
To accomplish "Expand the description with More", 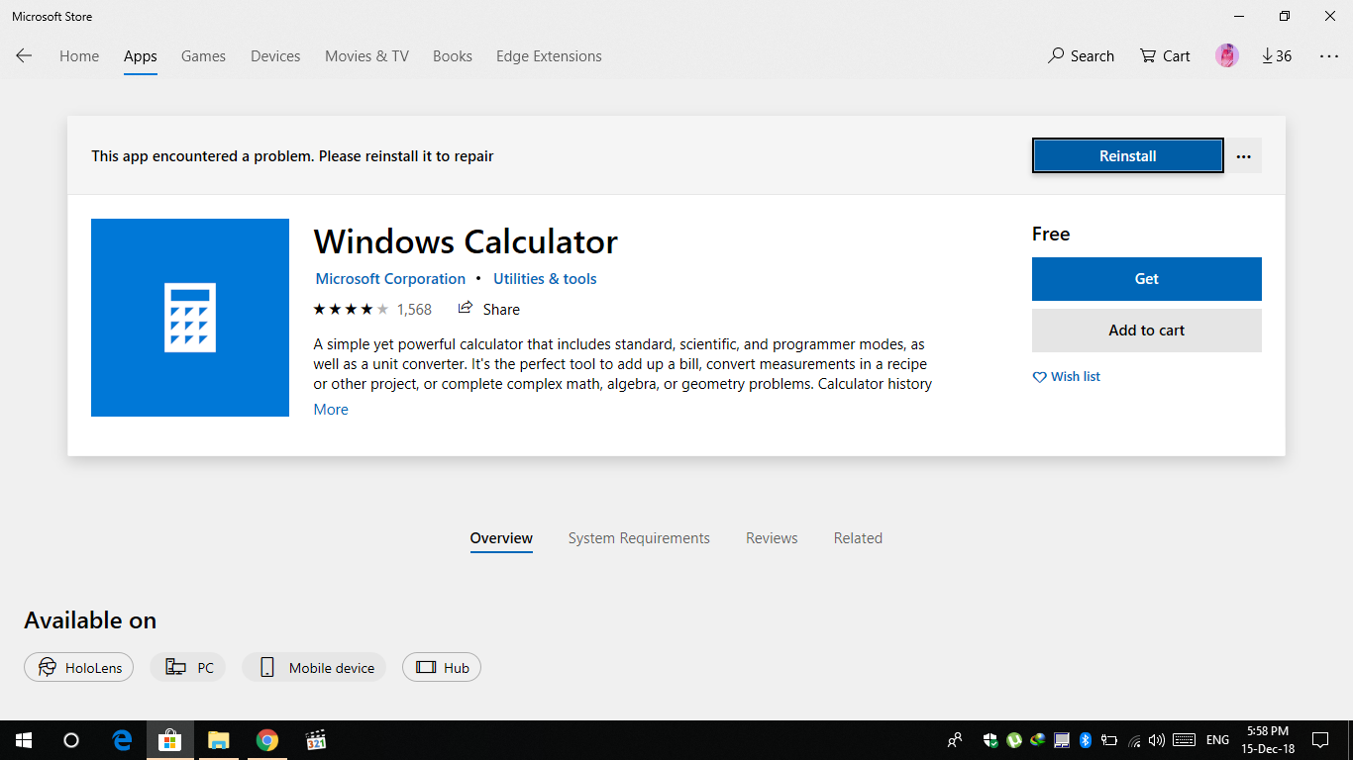I will click(331, 410).
